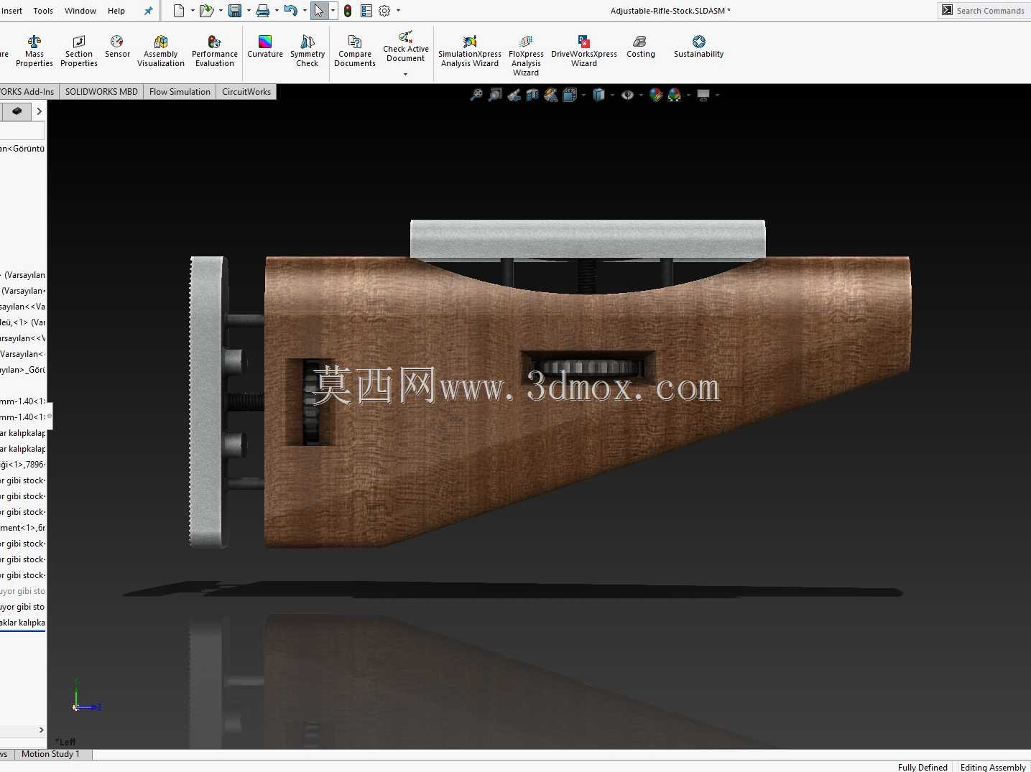Activate the Select cursor tool

[319, 11]
